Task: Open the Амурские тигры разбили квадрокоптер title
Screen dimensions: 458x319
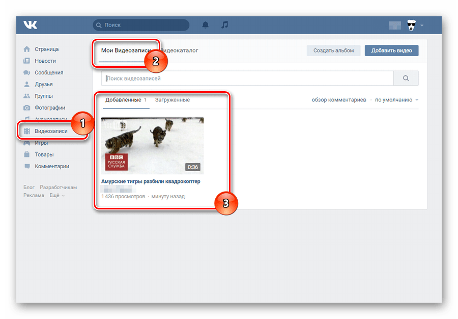Action: (x=151, y=181)
